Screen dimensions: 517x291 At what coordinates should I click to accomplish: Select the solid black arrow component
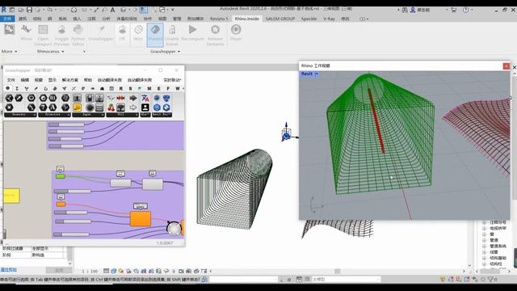pyautogui.click(x=132, y=98)
